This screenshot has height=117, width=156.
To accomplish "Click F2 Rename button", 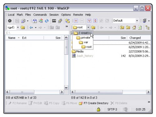I will [17, 103].
